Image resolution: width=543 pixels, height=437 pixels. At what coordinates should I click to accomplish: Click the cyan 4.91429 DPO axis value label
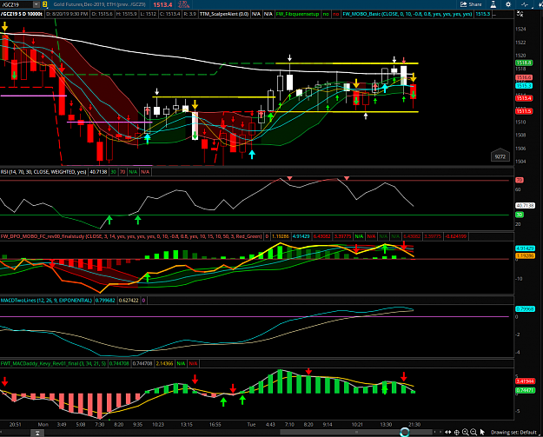[x=526, y=248]
